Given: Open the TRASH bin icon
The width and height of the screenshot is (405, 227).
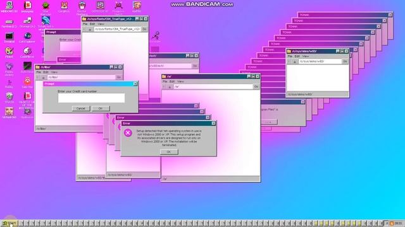Looking at the screenshot, I should pyautogui.click(x=9, y=98).
